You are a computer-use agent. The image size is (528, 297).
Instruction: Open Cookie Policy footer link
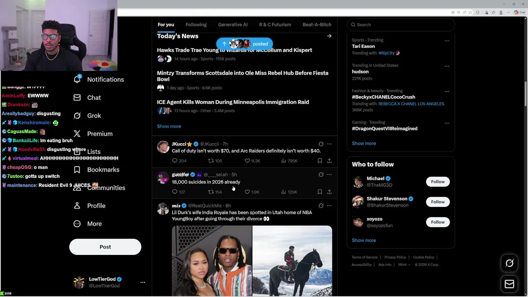click(x=424, y=257)
